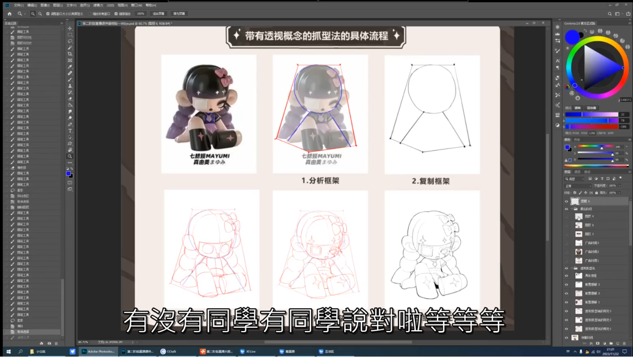Select the Magic Wand tool

70,47
